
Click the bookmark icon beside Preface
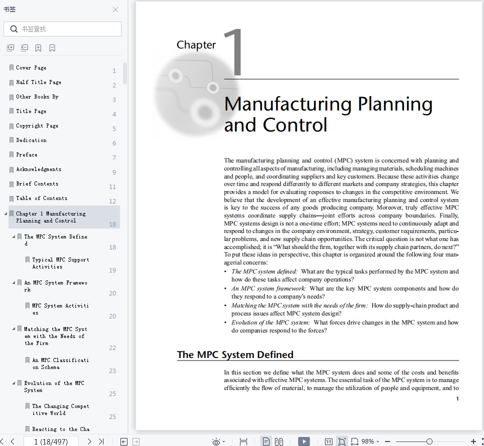[x=11, y=154]
